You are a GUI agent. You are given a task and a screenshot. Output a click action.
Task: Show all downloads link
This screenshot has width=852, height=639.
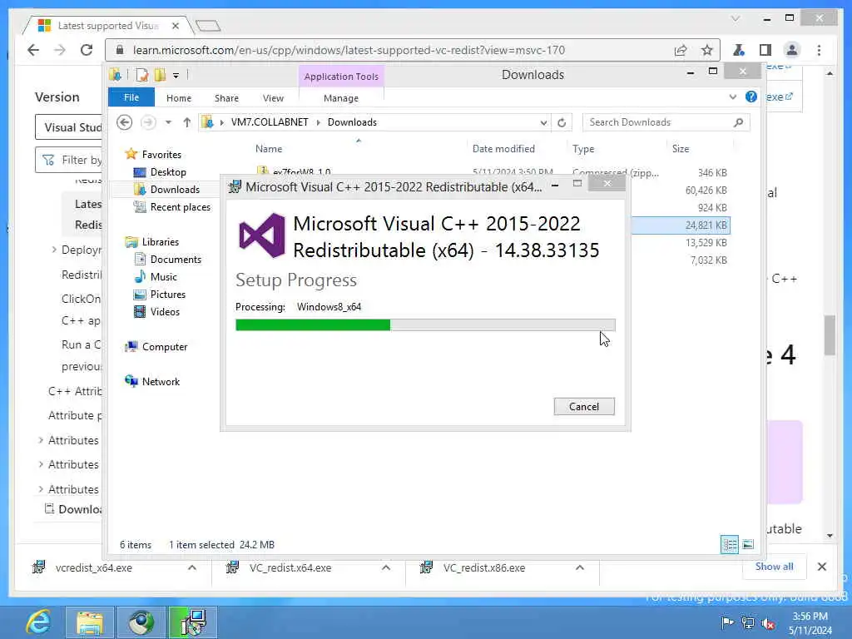point(774,567)
